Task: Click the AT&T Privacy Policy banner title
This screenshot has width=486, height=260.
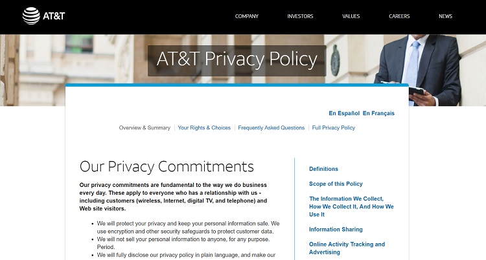Action: click(x=237, y=60)
